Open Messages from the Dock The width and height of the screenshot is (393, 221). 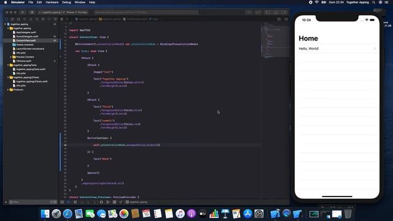coord(101,214)
